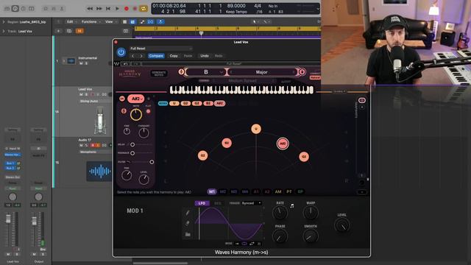This screenshot has width=471, height=265.
Task: Expand the Track inspector disclosure
Action: 4,31
